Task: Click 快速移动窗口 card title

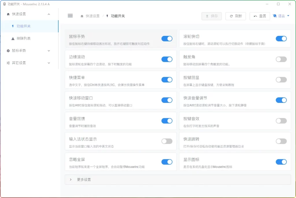Action: (x=81, y=98)
